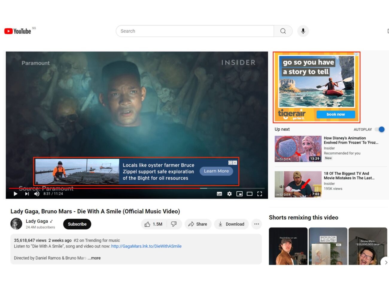389x284 pixels.
Task: Switch to miniplayer view
Action: [x=239, y=194]
